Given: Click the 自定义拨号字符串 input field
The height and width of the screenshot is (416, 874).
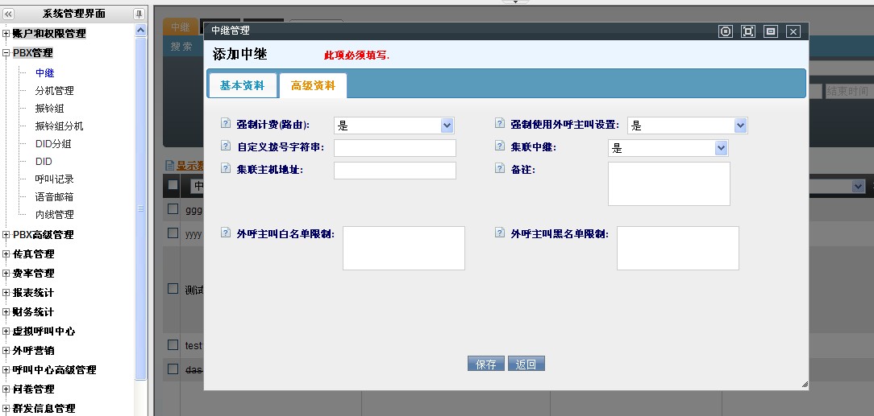Looking at the screenshot, I should 394,148.
